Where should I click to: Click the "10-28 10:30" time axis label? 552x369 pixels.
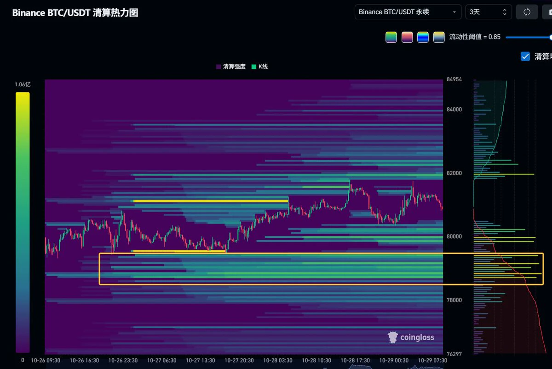[316, 361]
